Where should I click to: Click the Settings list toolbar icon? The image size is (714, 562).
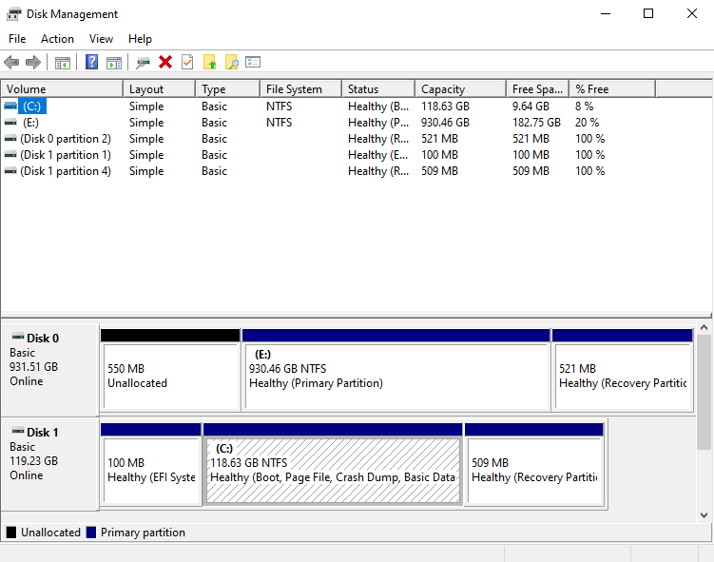point(253,62)
